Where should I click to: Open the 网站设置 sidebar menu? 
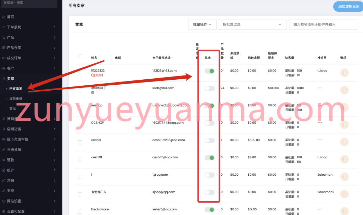pyautogui.click(x=14, y=201)
